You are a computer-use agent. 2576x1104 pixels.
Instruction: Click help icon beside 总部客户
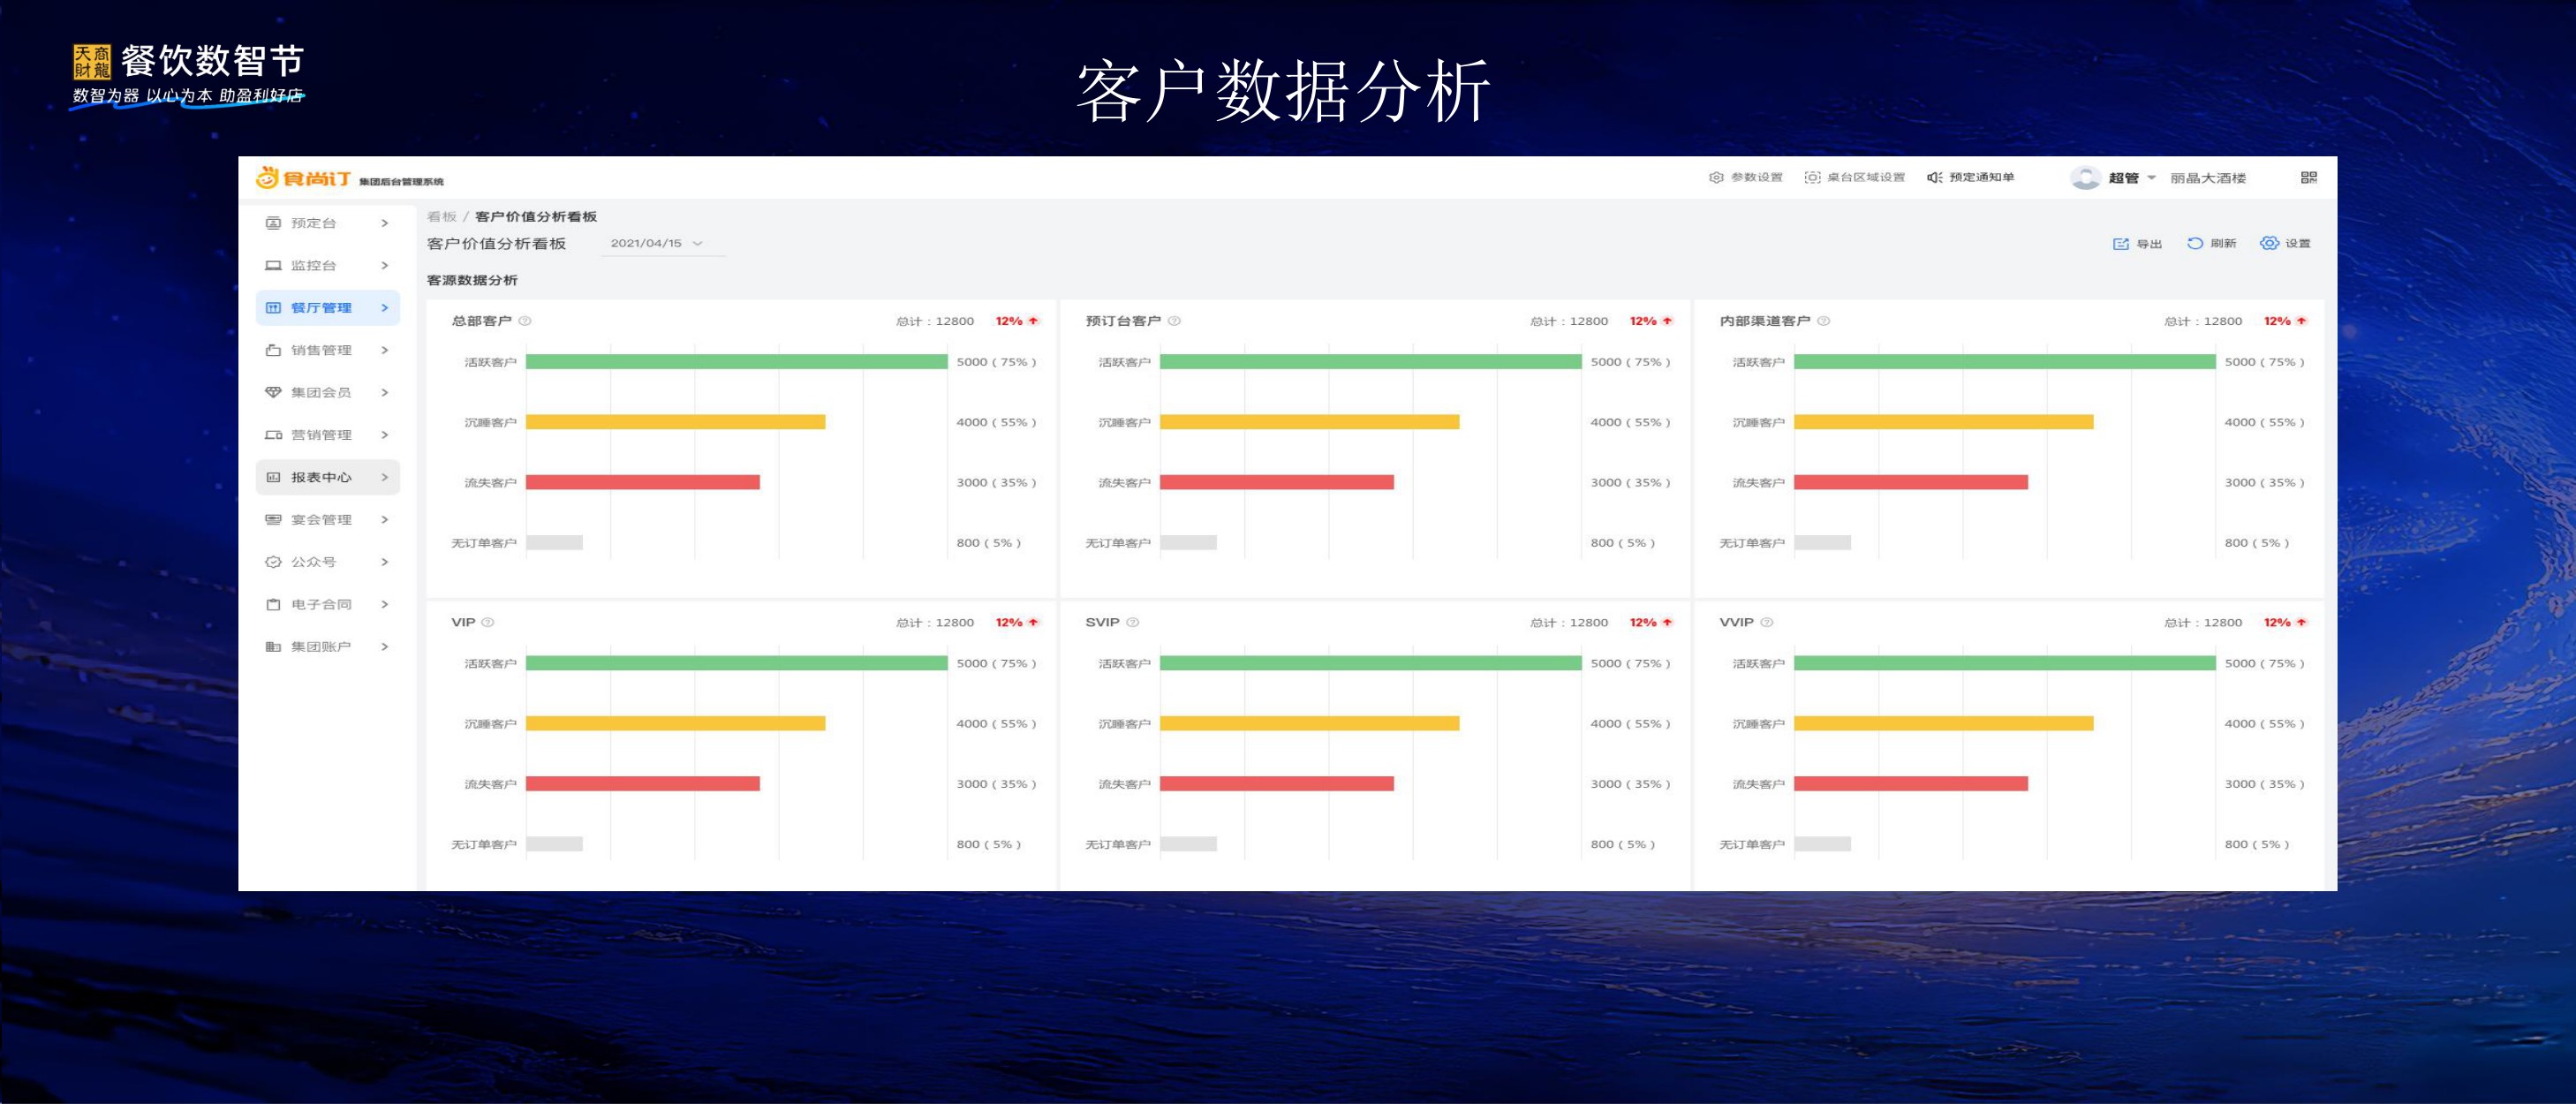[x=525, y=321]
